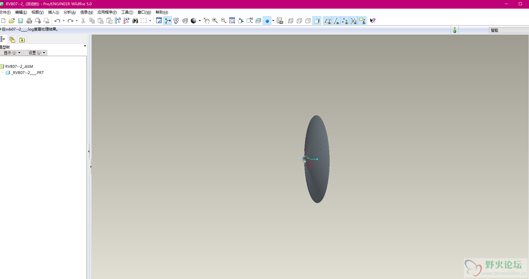This screenshot has width=529, height=279.
Task: Cut selection with the scissors icon
Action: point(83,21)
